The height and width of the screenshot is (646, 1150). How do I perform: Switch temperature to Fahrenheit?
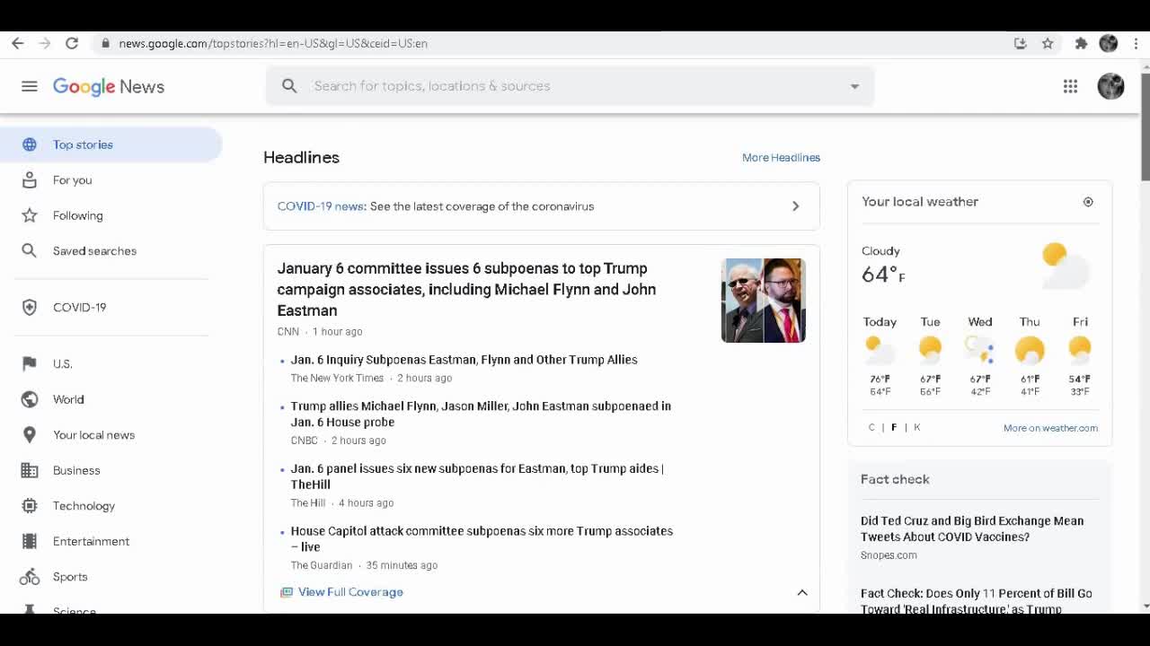coord(894,427)
